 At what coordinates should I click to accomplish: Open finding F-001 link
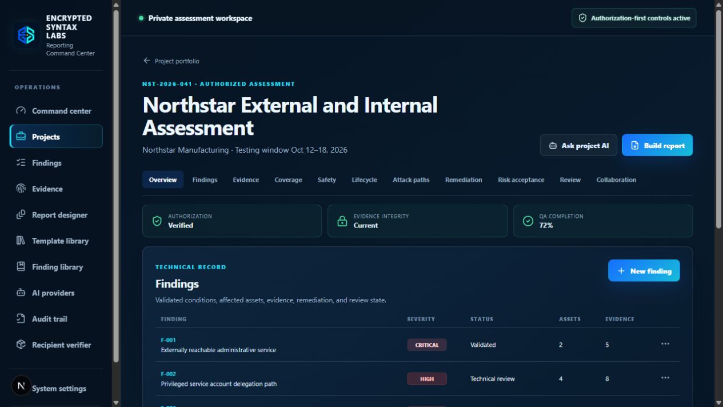pos(168,340)
